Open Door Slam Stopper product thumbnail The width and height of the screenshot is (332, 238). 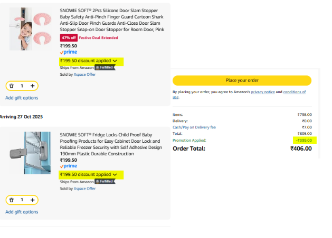pyautogui.click(x=30, y=29)
